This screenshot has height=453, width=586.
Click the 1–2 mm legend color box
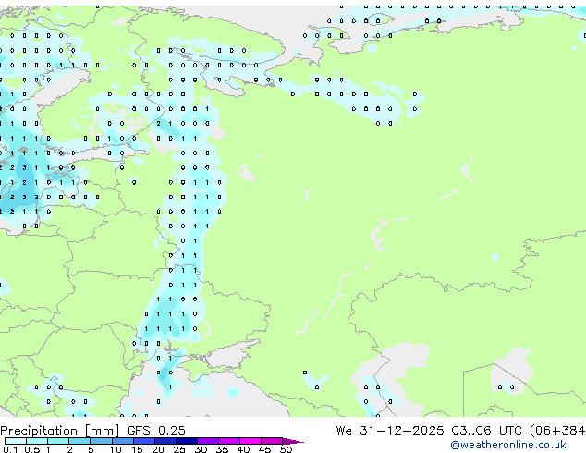pyautogui.click(x=58, y=441)
